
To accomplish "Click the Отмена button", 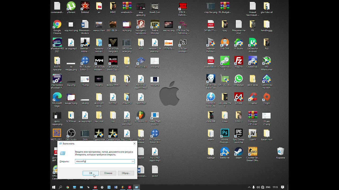I will (x=108, y=173).
